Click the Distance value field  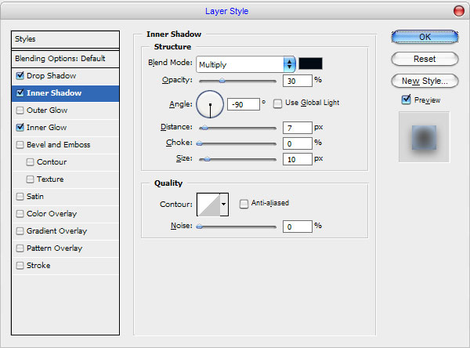point(298,128)
